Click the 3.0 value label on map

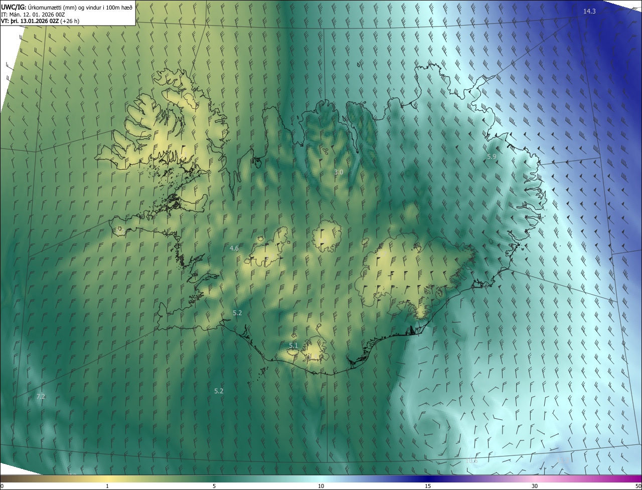[x=339, y=172]
